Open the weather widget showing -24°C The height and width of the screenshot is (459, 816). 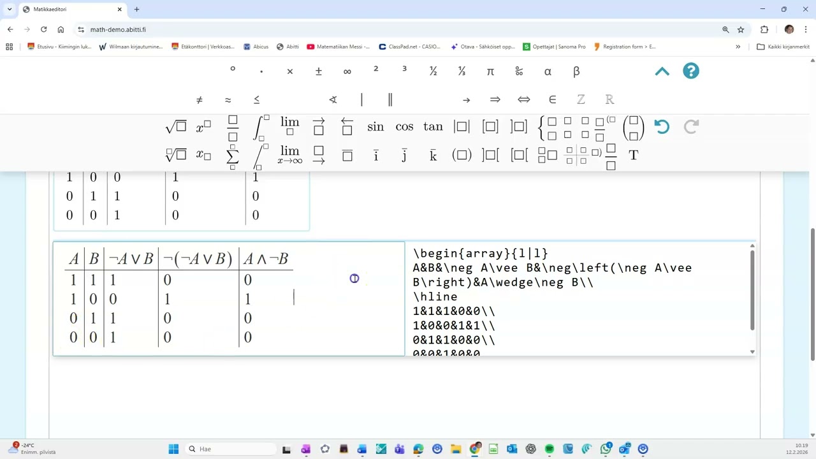click(x=33, y=449)
